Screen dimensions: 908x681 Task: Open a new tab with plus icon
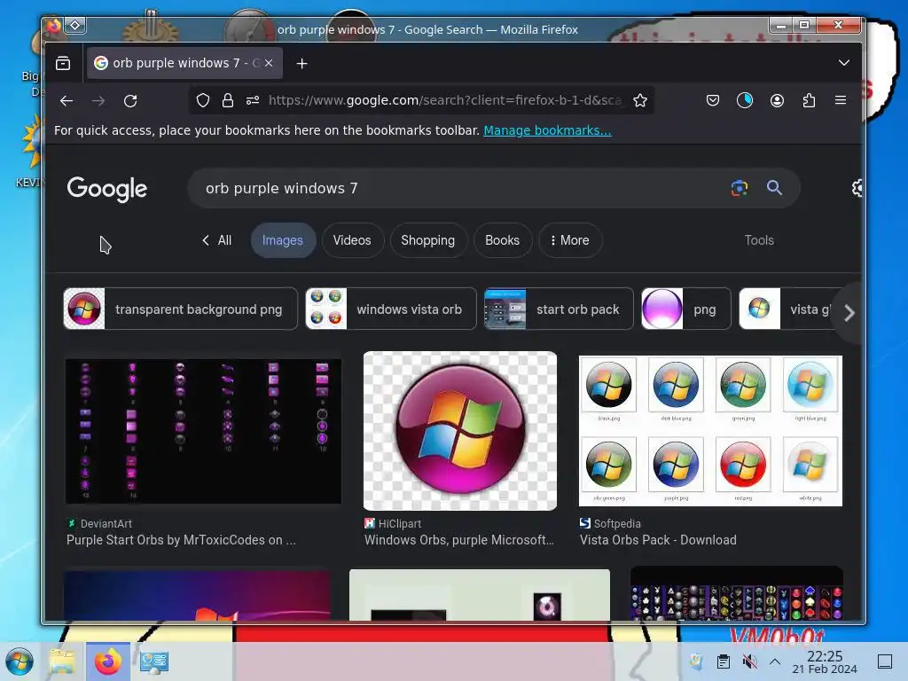click(x=301, y=63)
